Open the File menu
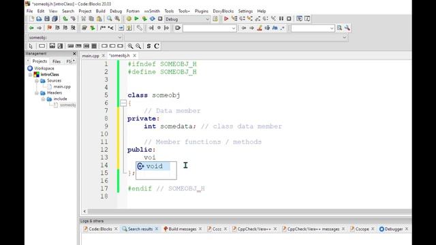This screenshot has width=436, height=245. (x=30, y=11)
